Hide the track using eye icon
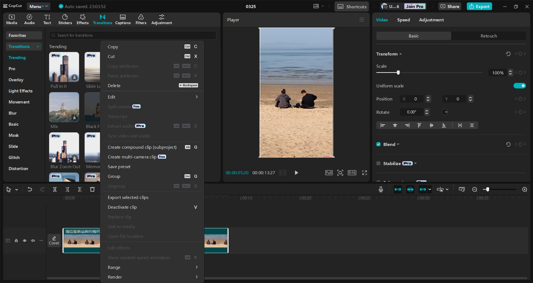The image size is (533, 283). pos(25,241)
